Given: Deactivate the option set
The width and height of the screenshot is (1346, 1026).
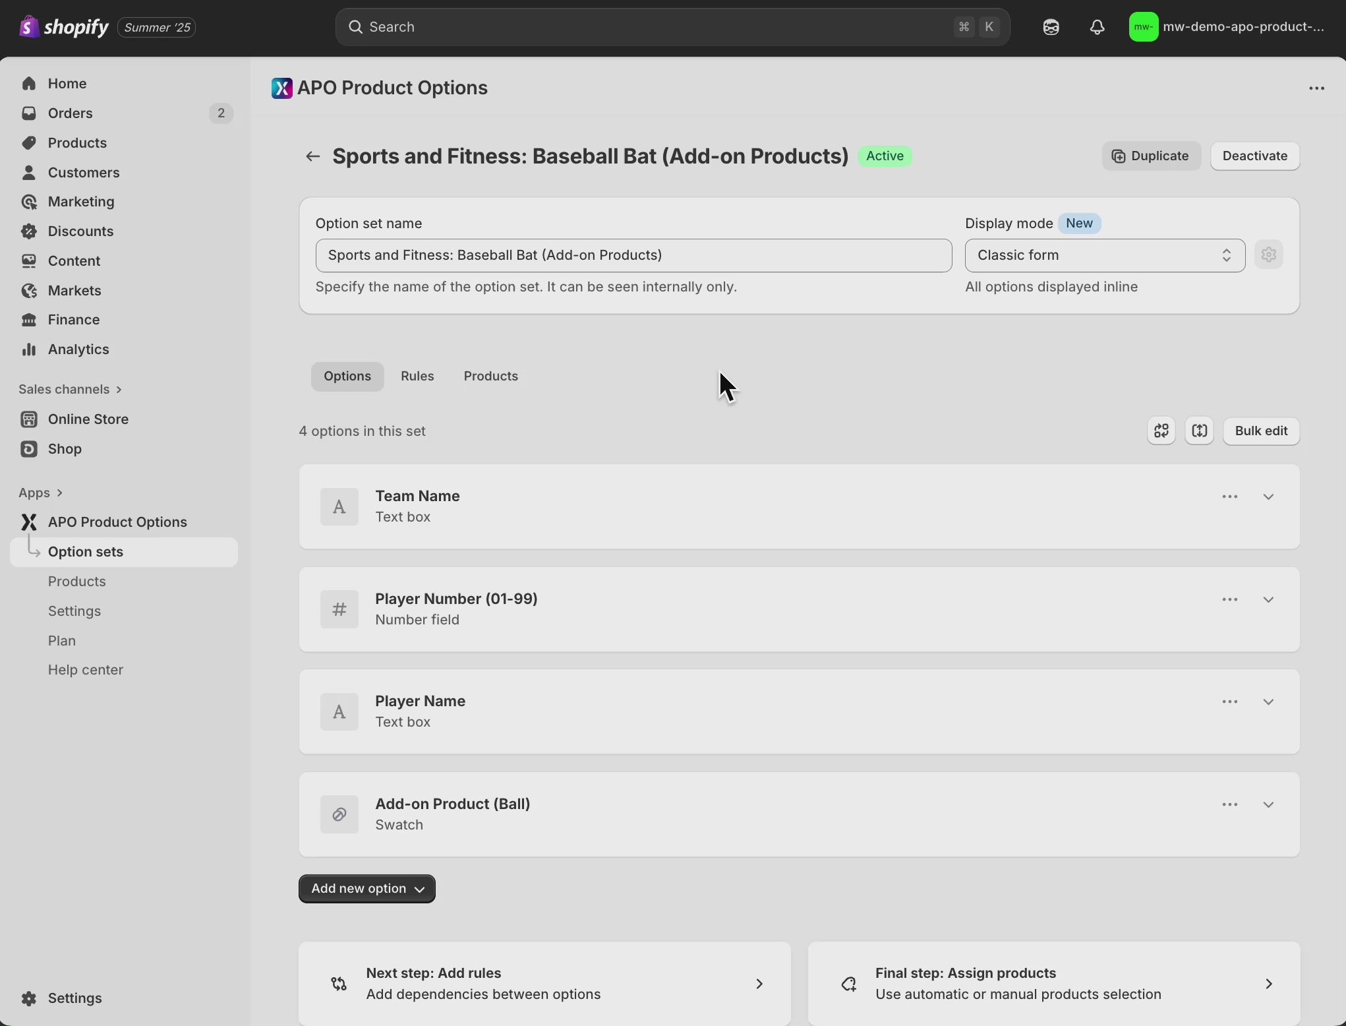Looking at the screenshot, I should click(x=1254, y=156).
